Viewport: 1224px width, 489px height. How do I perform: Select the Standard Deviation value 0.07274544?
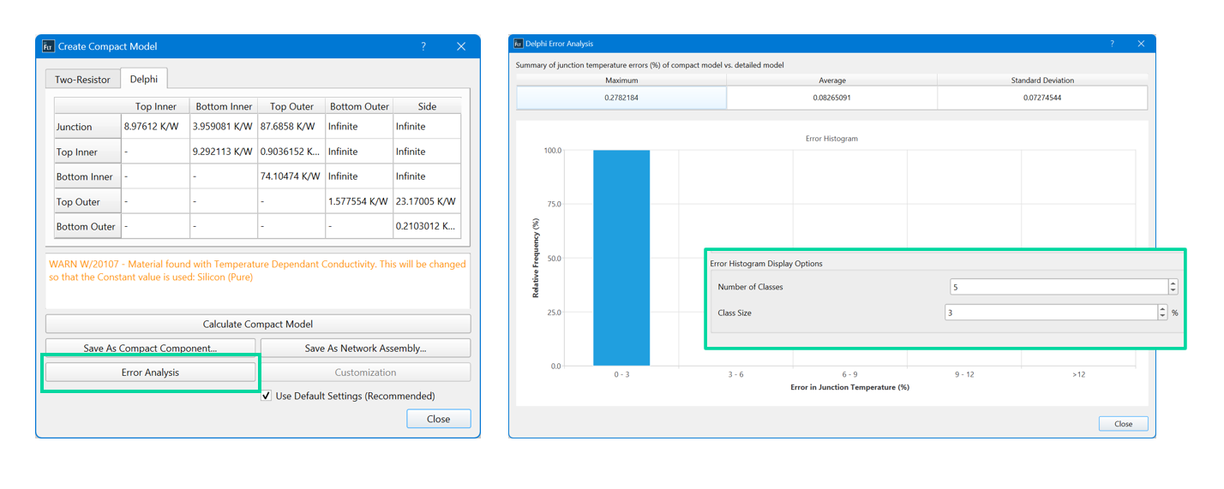point(1042,98)
